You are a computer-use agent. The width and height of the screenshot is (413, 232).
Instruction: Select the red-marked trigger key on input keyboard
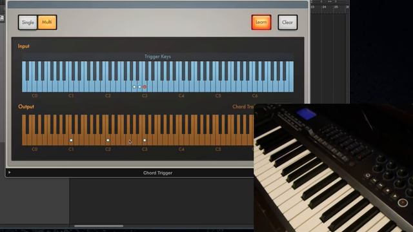[145, 87]
